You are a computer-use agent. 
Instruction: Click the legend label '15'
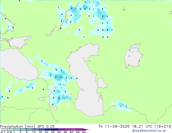click(x=40, y=132)
